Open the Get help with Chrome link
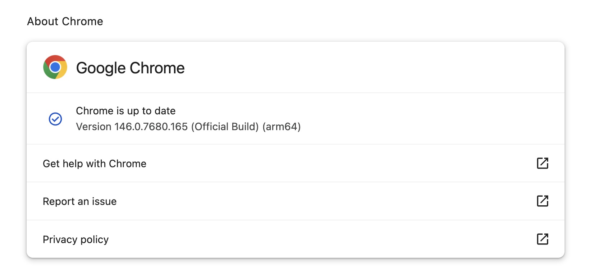 95,164
